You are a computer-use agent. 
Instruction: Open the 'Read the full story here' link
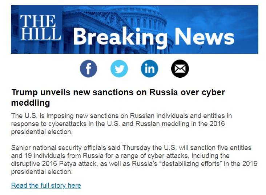pos(46,186)
